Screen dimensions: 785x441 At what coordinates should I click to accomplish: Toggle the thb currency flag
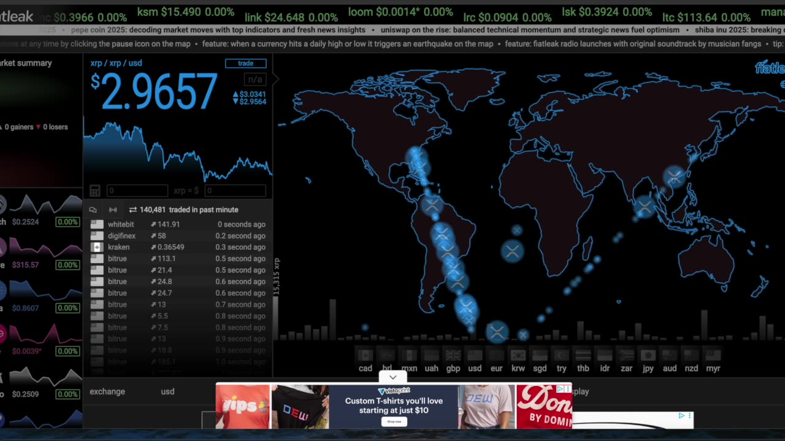coord(583,355)
